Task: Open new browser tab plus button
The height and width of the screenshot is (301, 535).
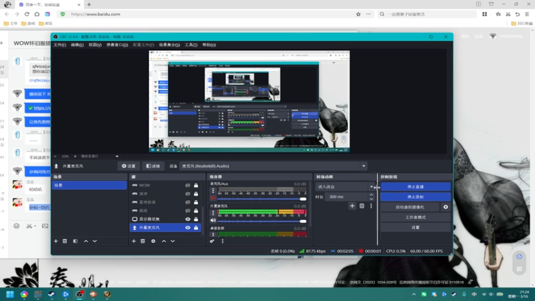Action: [x=89, y=5]
